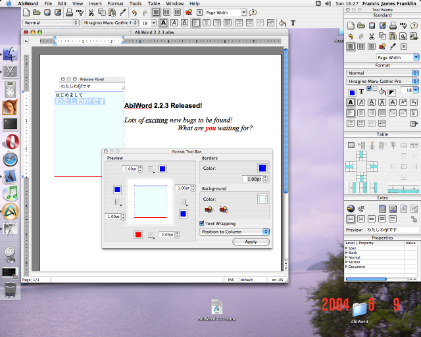Open the Hiragino Maru Gothic font dropdown in toolbar
This screenshot has height=337, width=421.
point(110,23)
